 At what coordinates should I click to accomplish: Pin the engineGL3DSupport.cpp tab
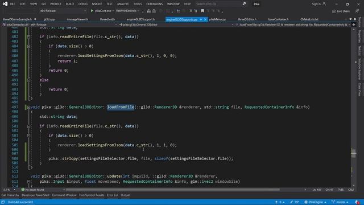tap(201, 19)
